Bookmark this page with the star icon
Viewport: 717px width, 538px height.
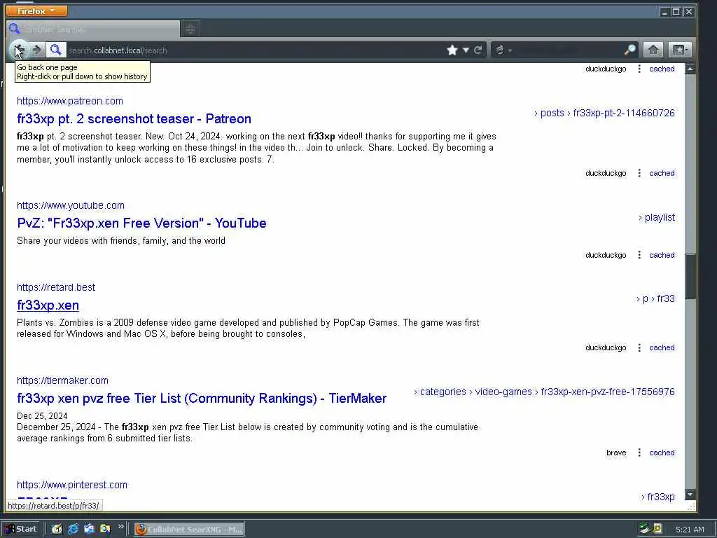pos(452,50)
